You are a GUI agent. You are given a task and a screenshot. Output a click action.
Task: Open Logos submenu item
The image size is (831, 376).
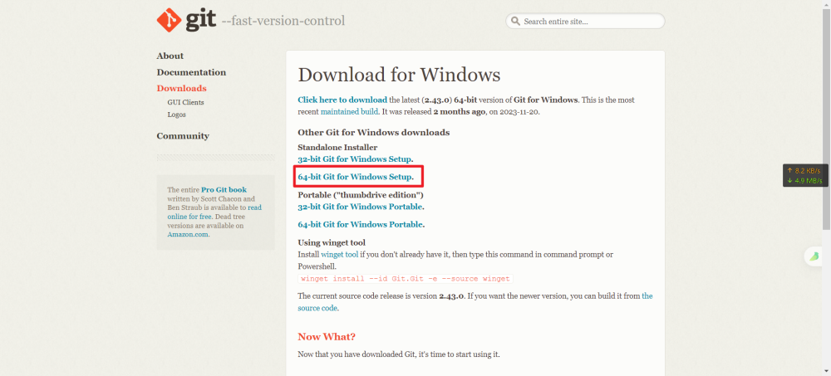[176, 115]
